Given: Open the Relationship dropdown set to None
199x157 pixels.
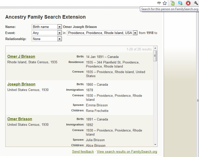Looking at the screenshot, I should point(47,39).
